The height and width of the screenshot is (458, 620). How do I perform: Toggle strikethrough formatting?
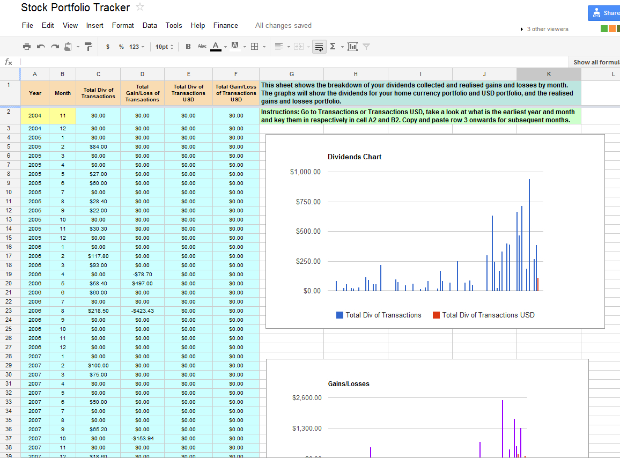(201, 46)
